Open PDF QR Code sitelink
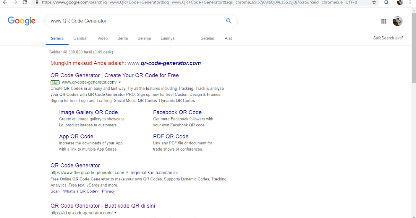The image size is (416, 218). click(171, 137)
